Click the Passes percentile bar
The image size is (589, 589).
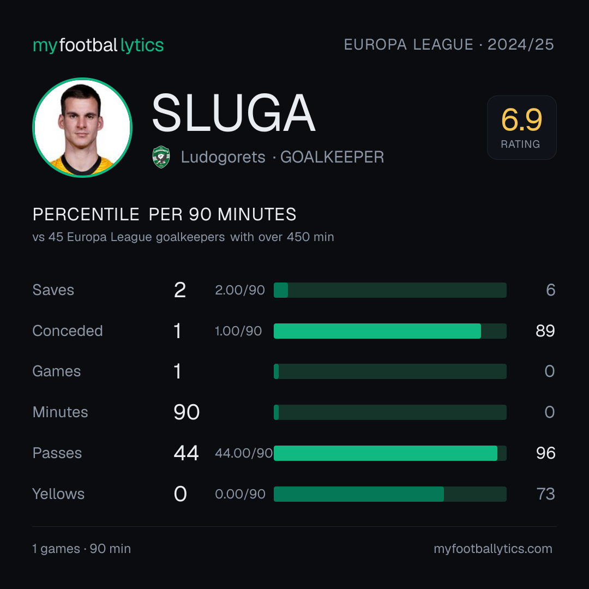click(x=390, y=453)
